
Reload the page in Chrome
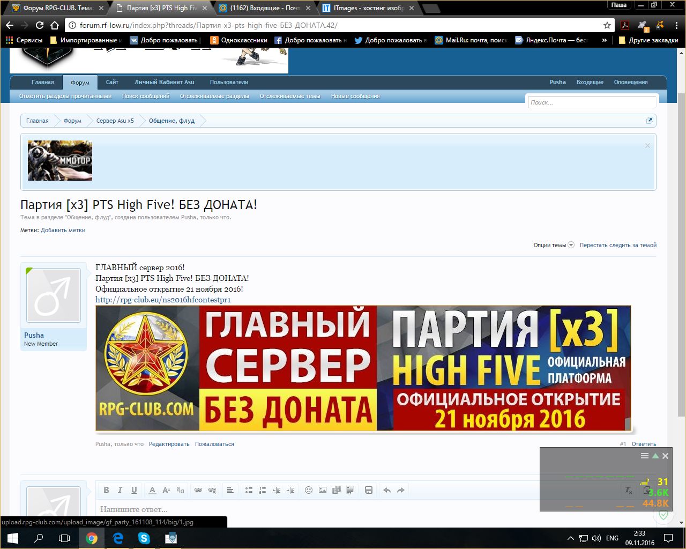[40, 25]
